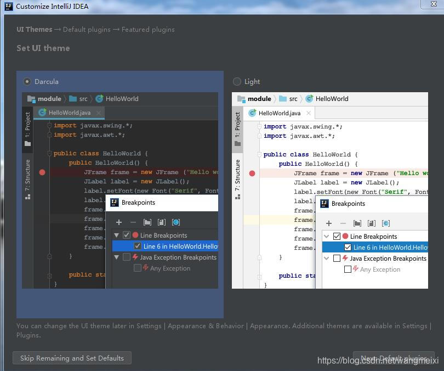Close the Customize IntelliJ IDEA window
Image resolution: width=444 pixels, height=371 pixels.
coord(434,4)
